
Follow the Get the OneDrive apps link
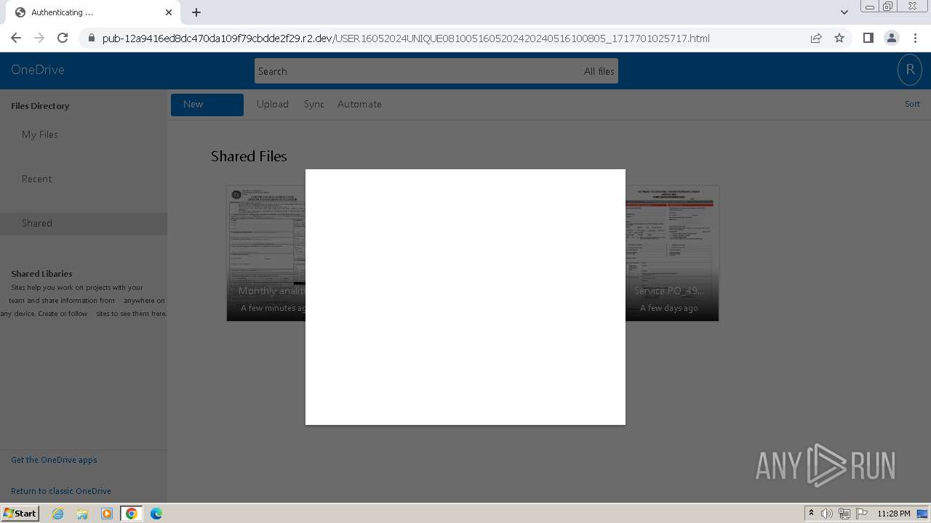(x=54, y=460)
